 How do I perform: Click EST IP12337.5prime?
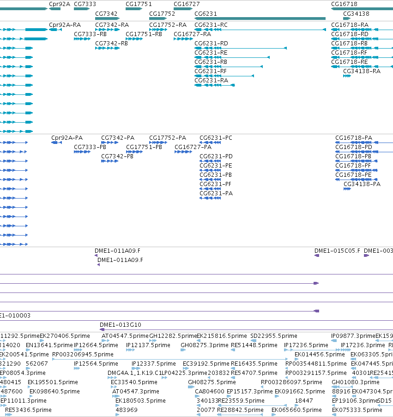point(153,364)
